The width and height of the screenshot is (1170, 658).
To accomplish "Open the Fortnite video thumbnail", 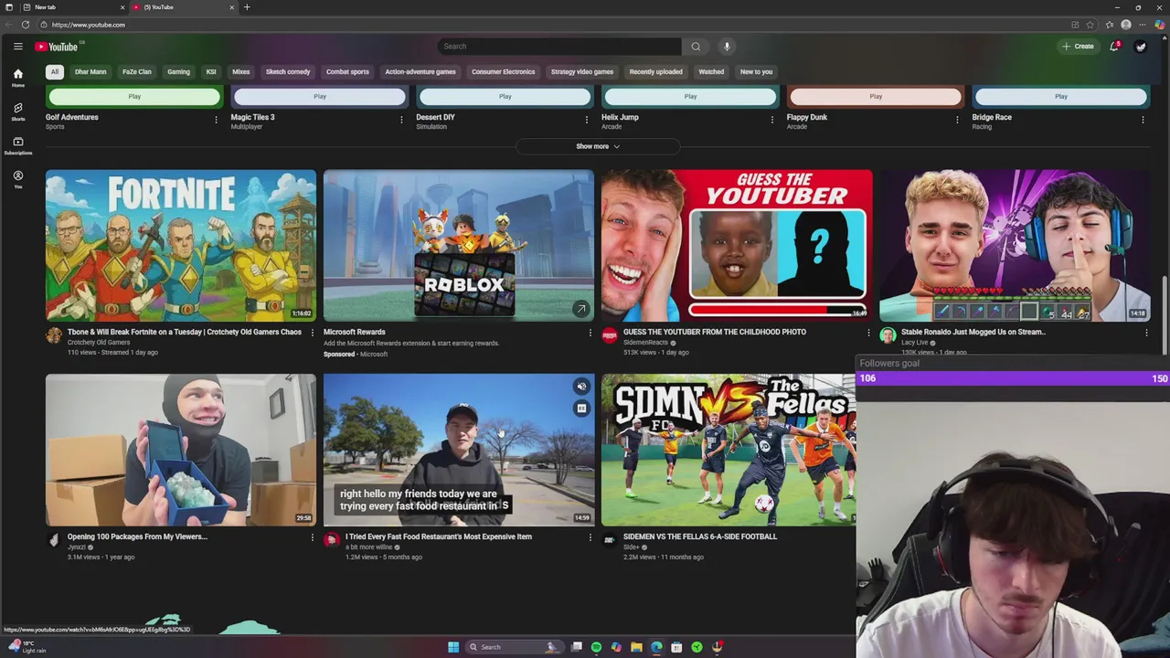I will (x=181, y=246).
